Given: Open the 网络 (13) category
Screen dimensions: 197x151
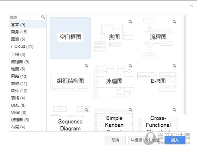Looking at the screenshot, I should click(28, 76).
